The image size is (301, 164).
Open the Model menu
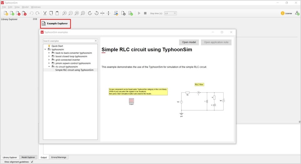(x=25, y=7)
